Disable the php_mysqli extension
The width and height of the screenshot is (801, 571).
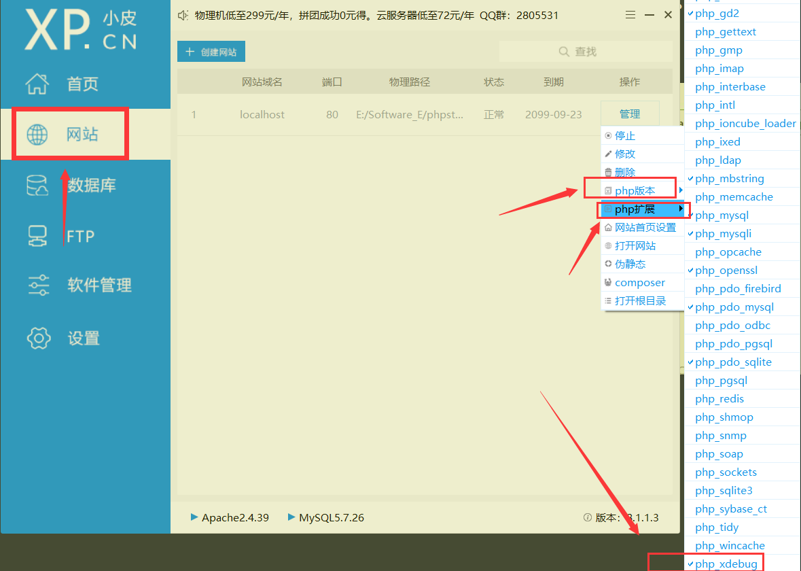click(742, 234)
